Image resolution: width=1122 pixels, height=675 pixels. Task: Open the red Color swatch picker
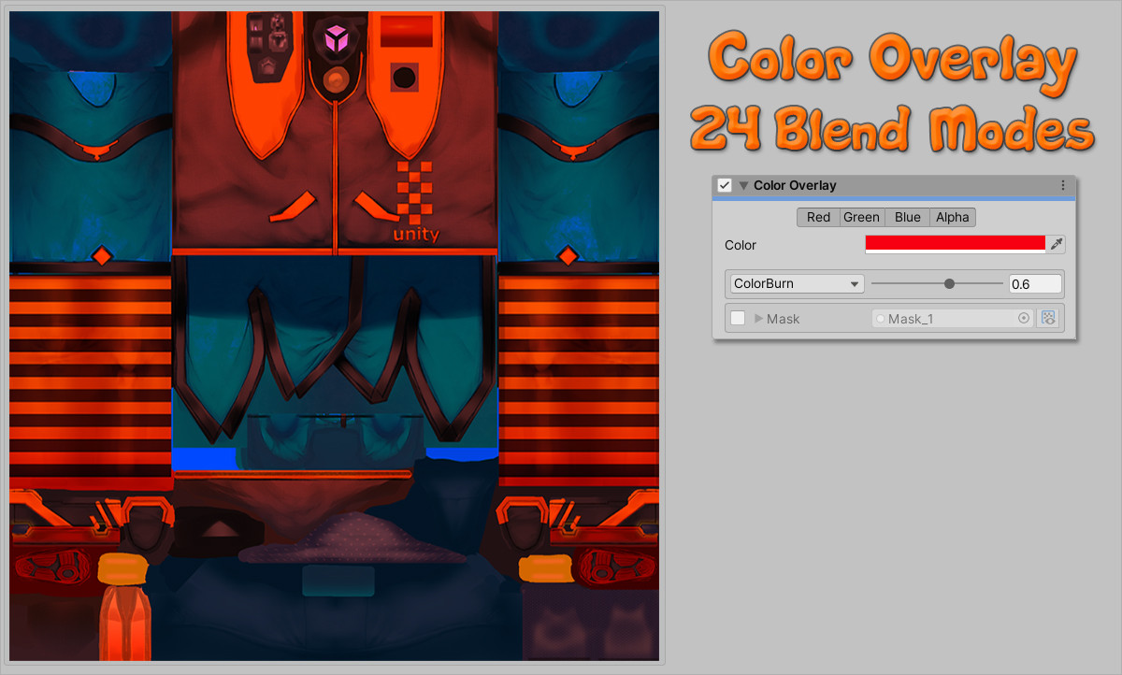click(955, 245)
